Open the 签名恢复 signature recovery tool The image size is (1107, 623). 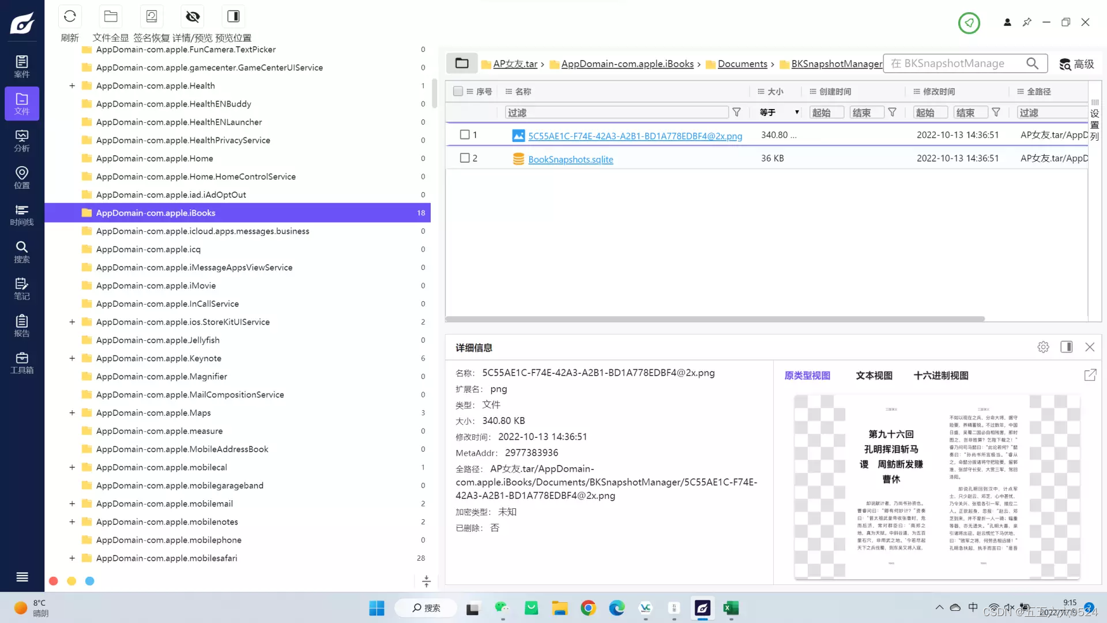coord(152,17)
